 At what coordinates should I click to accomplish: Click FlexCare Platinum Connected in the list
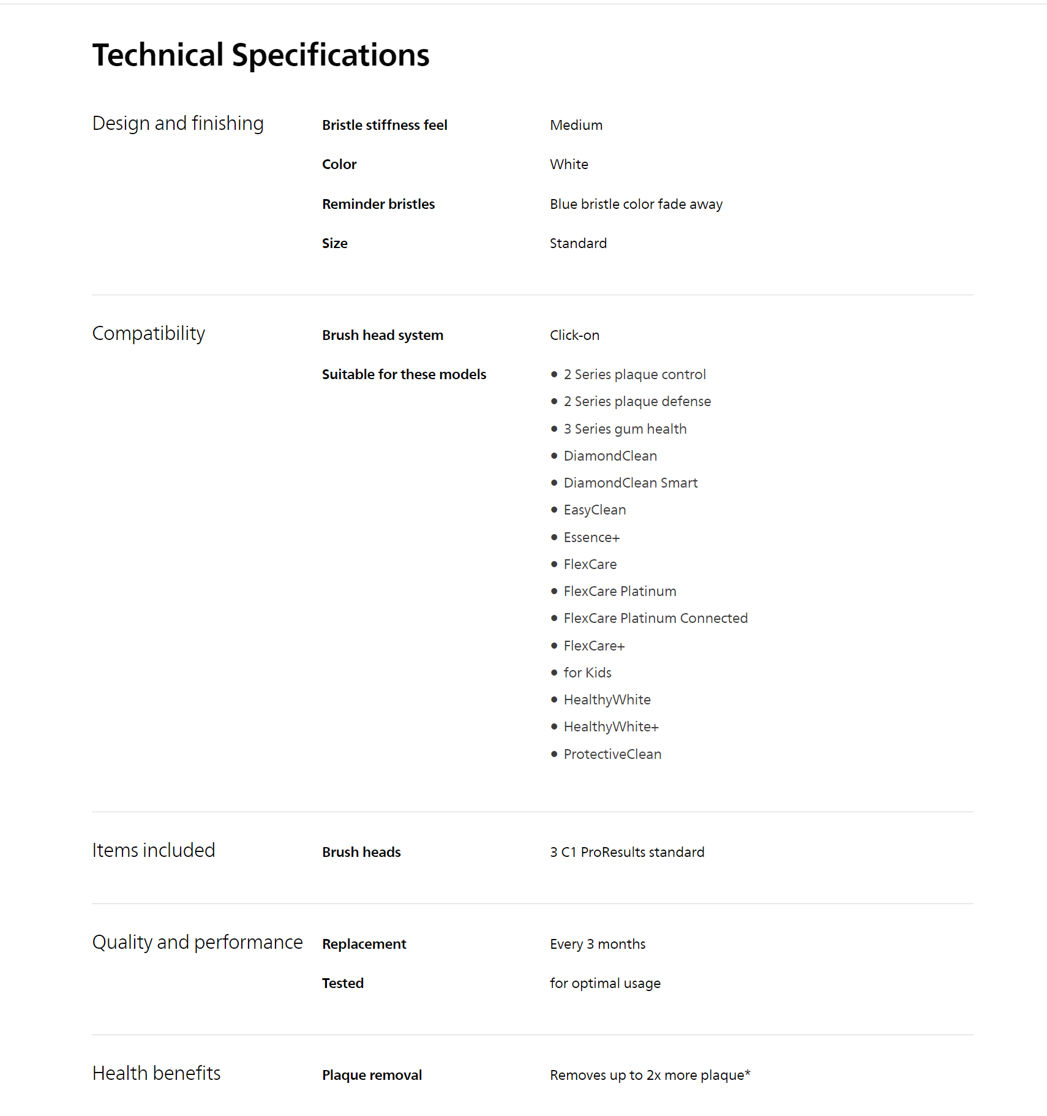click(x=655, y=618)
